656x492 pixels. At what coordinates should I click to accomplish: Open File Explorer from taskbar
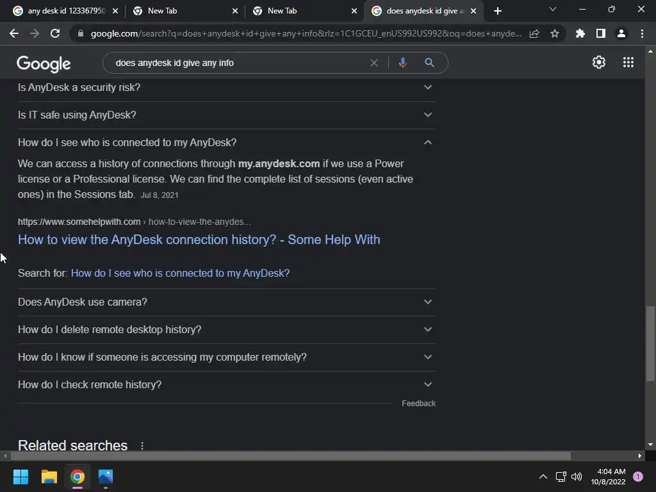(49, 477)
